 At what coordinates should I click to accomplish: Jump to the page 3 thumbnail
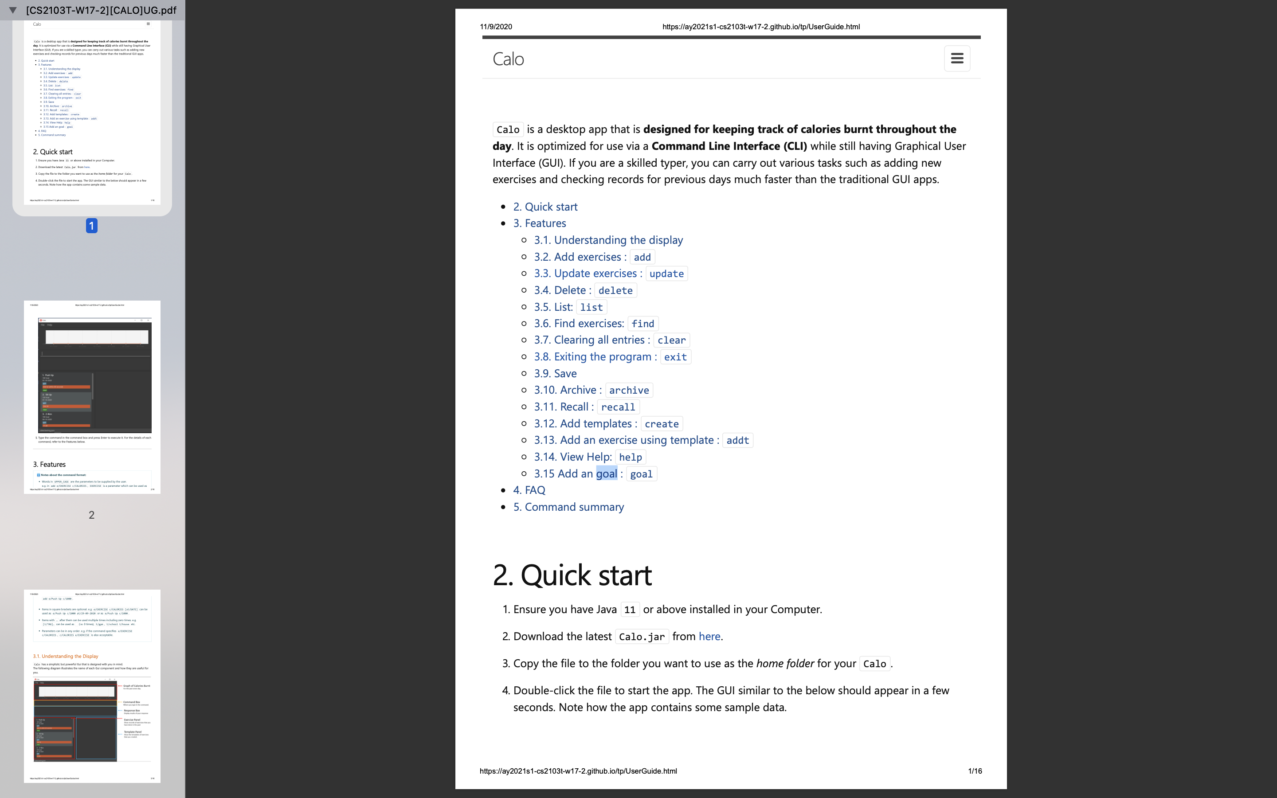(92, 685)
